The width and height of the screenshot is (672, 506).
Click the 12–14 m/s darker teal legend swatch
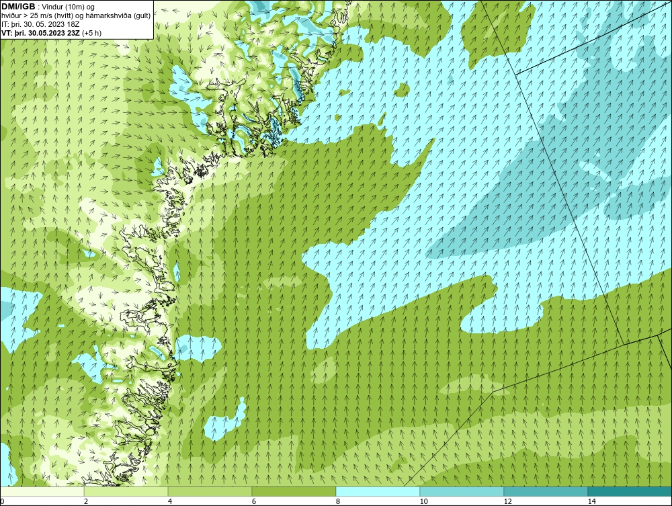[546, 491]
